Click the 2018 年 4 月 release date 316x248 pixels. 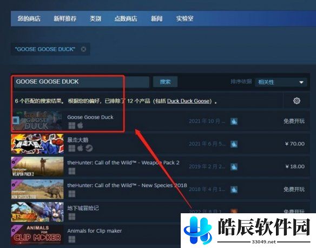207,189
